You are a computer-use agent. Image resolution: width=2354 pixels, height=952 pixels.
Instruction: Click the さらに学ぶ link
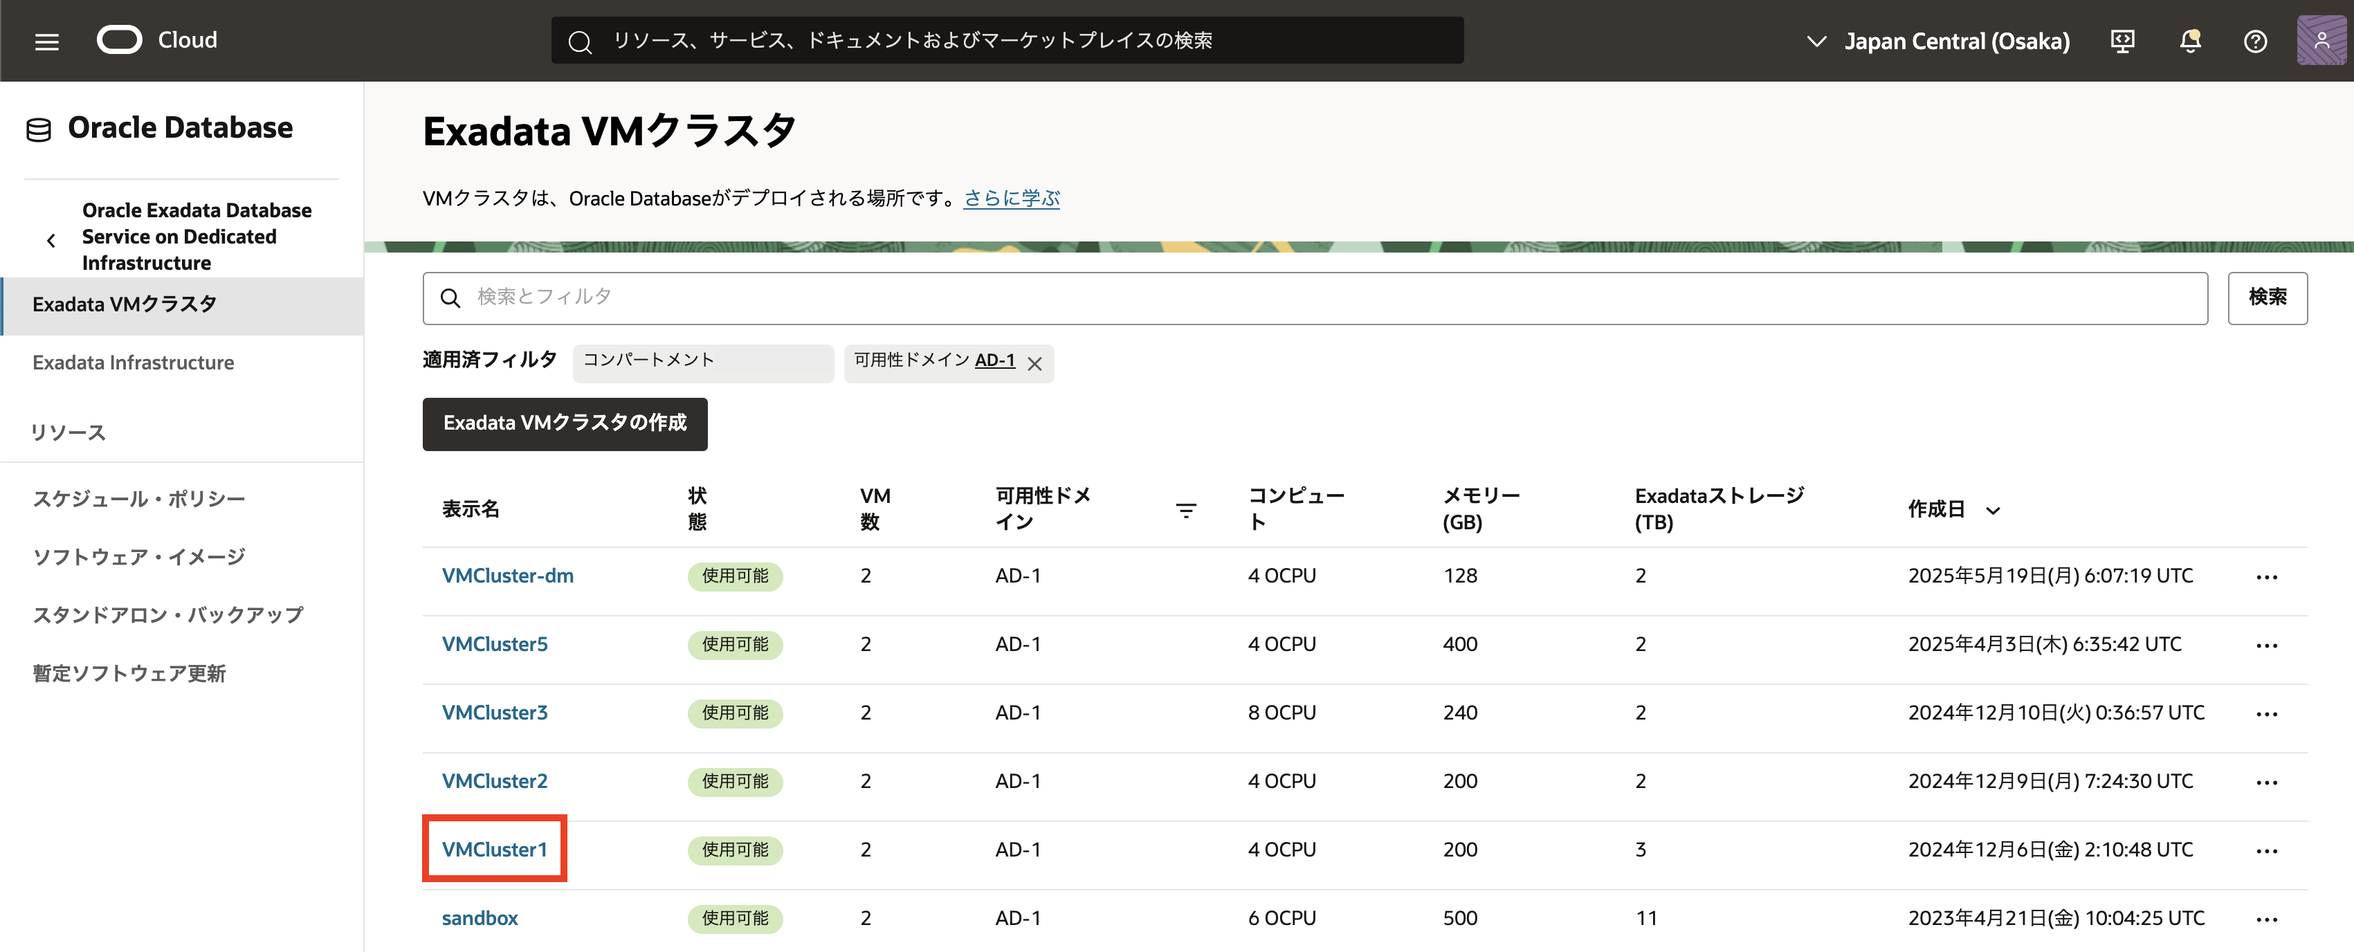coord(1011,199)
